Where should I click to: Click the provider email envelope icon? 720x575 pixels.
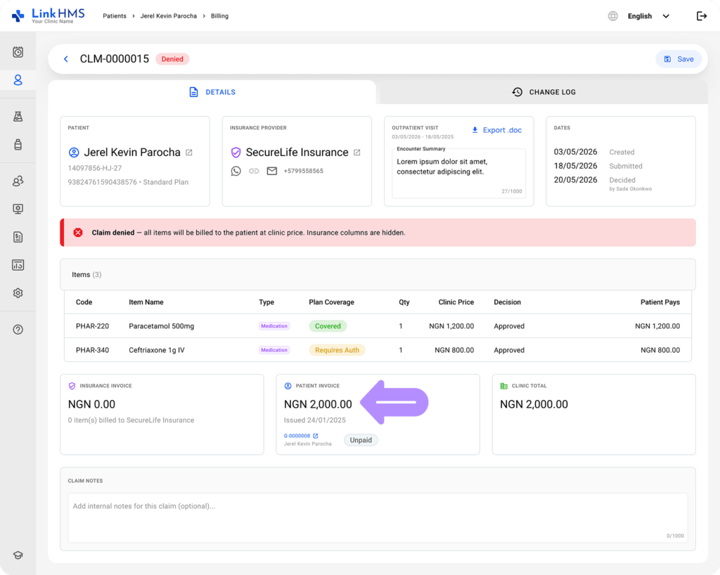(x=272, y=172)
